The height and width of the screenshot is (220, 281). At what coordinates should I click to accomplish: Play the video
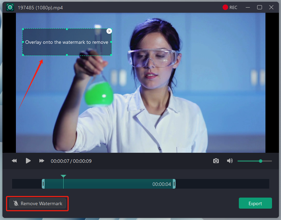tap(28, 161)
